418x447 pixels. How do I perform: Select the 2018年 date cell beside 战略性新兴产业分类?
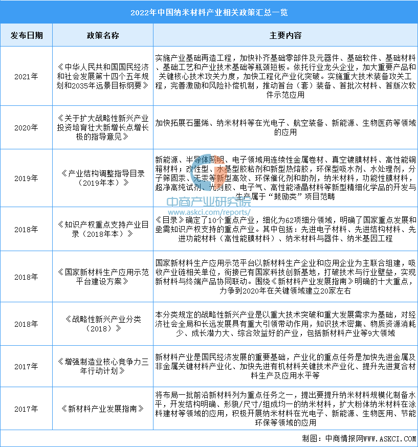[26, 324]
